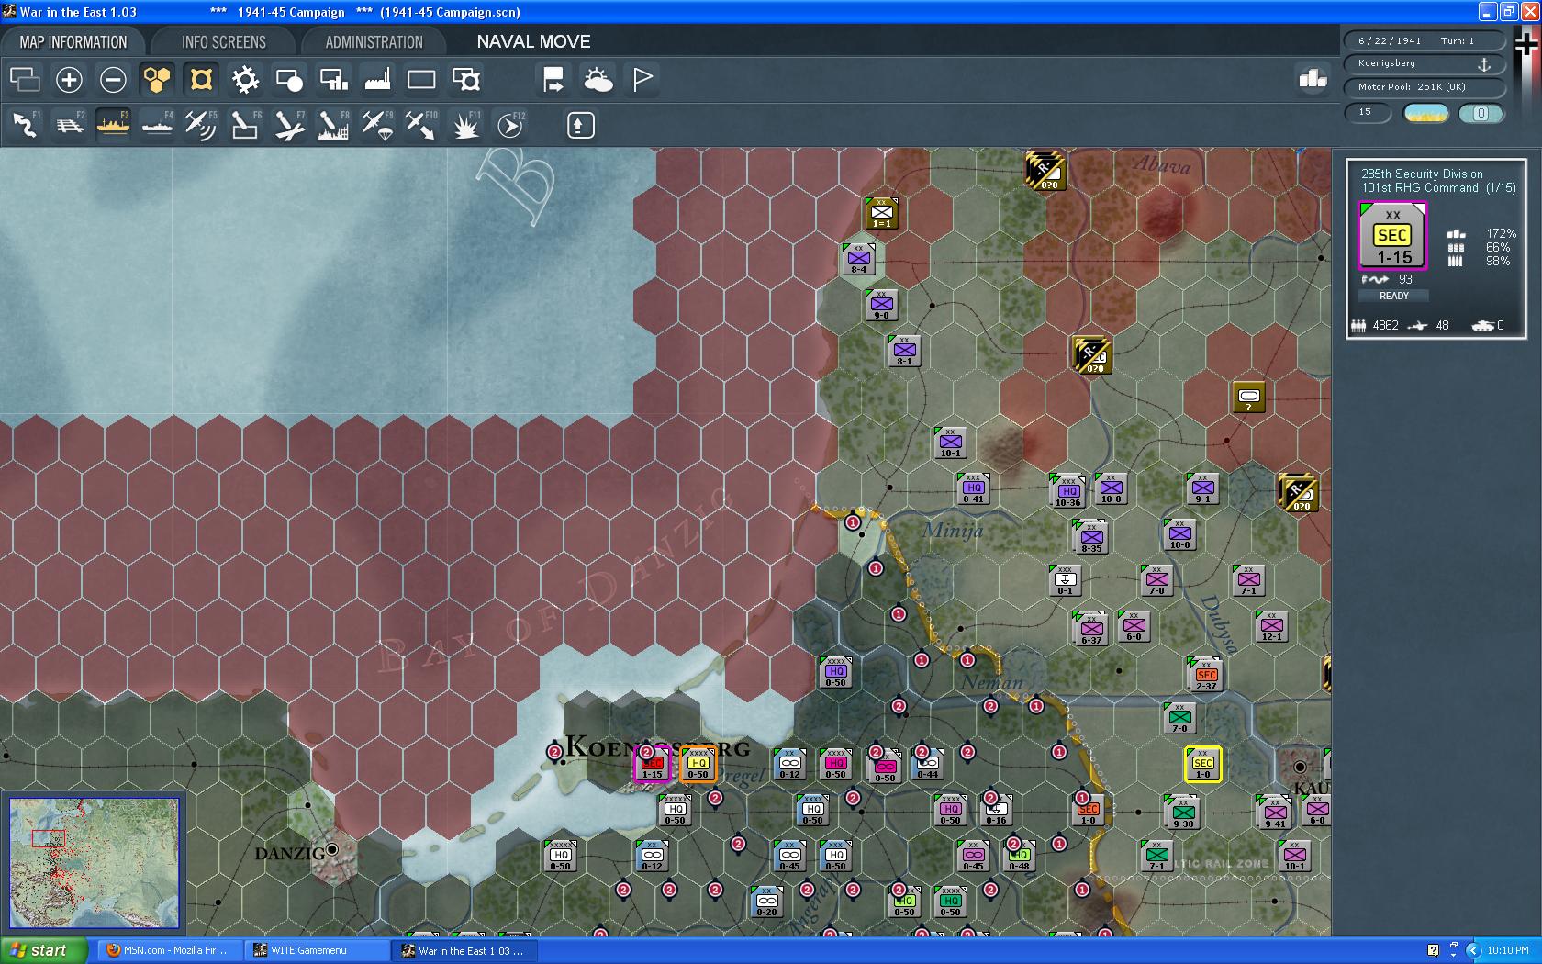This screenshot has width=1542, height=964.
Task: Select the F4 ship mode icon
Action: [x=158, y=125]
